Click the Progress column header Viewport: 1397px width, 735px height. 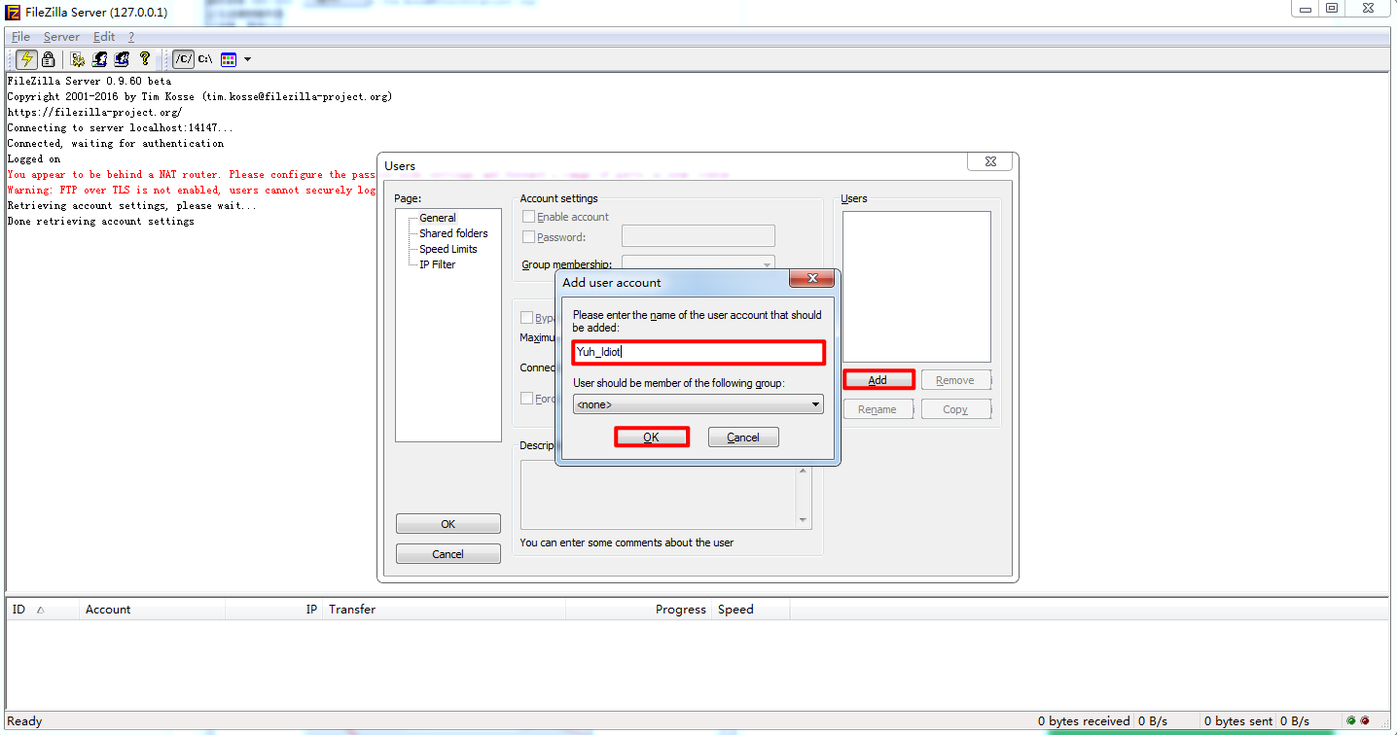tap(638, 610)
